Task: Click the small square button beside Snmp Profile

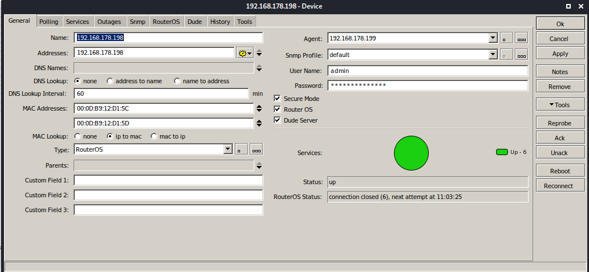Action: (x=506, y=55)
